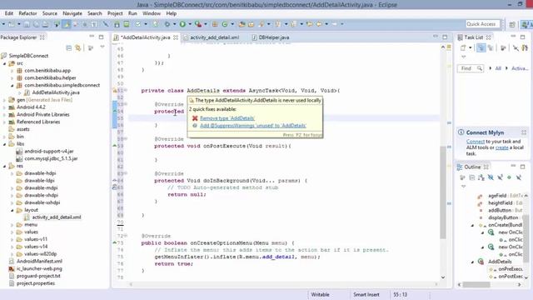This screenshot has width=533, height=300.
Task: Click the Open Perspective icon near Quick Access
Action: (x=512, y=24)
